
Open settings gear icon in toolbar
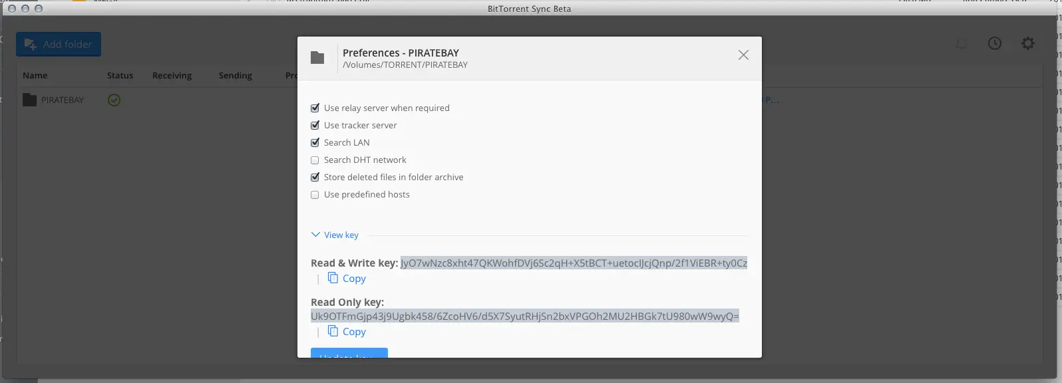(1028, 43)
